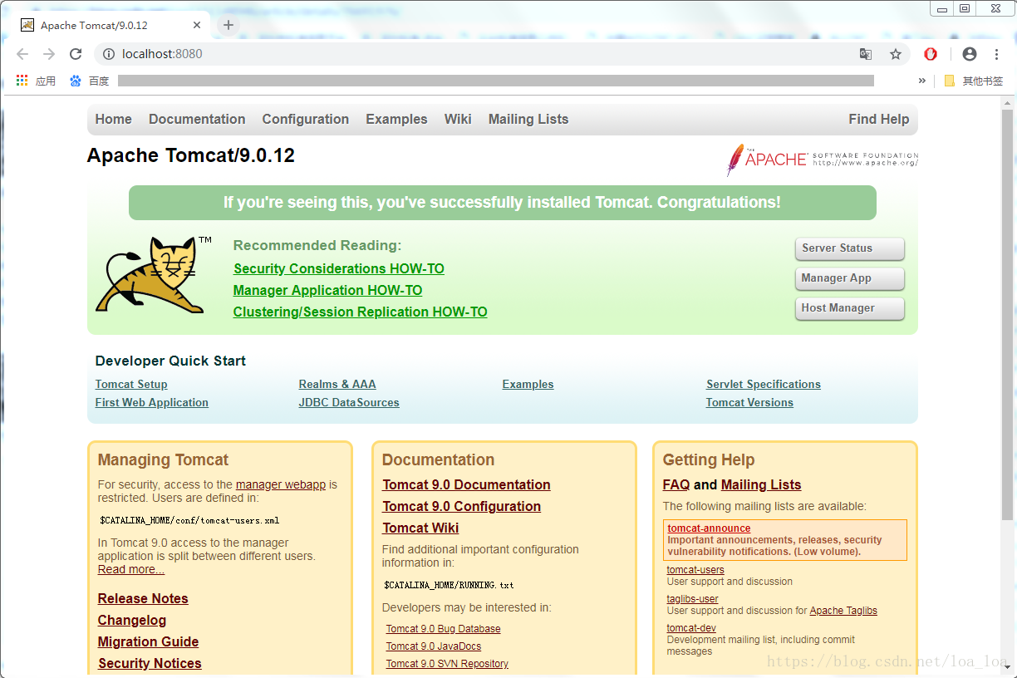The width and height of the screenshot is (1017, 678).
Task: Click the Tomcat cat logo
Action: [154, 274]
